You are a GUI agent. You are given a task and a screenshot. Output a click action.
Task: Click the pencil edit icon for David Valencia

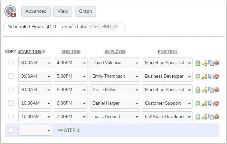[204, 63]
